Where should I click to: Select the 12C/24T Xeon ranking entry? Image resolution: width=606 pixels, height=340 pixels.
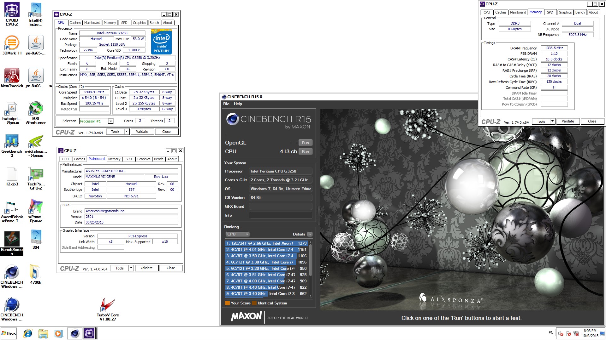point(266,243)
